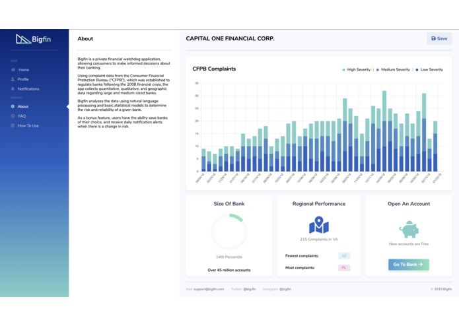Click the Regional Performance card title
Screen dimensions: 459x326
[319, 204]
